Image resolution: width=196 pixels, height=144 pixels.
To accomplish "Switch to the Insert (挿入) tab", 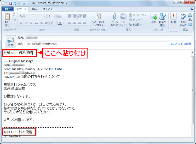I will (34, 9).
